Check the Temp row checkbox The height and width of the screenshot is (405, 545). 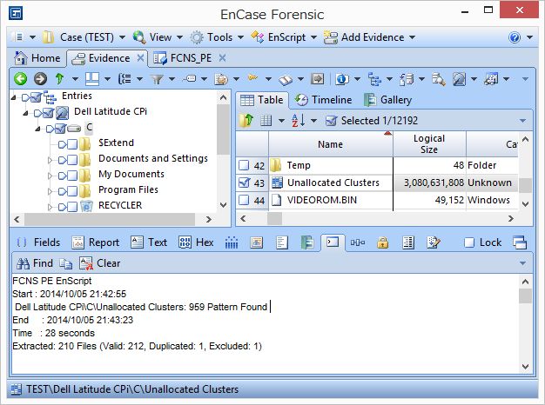[244, 165]
